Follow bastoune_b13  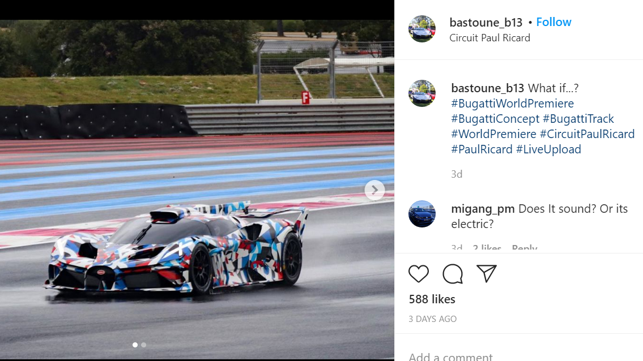tap(553, 22)
